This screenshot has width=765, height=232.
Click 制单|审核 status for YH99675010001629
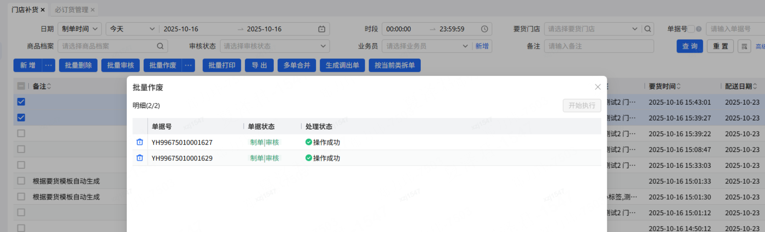pos(265,158)
